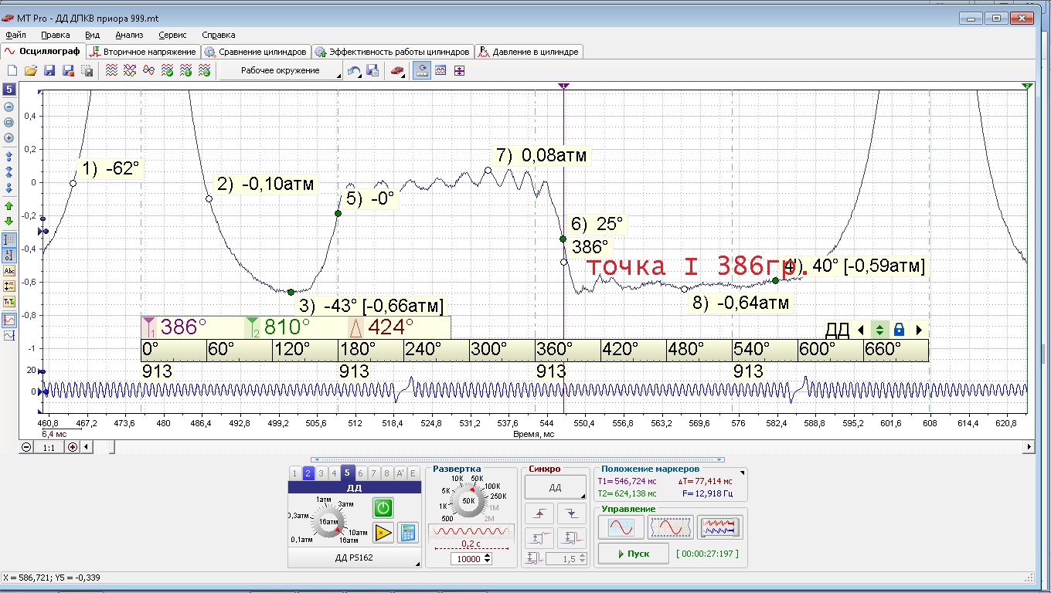Viewport: 1051px width, 593px height.
Task: Click the left arrow next to ДД ruler label
Action: (x=860, y=330)
